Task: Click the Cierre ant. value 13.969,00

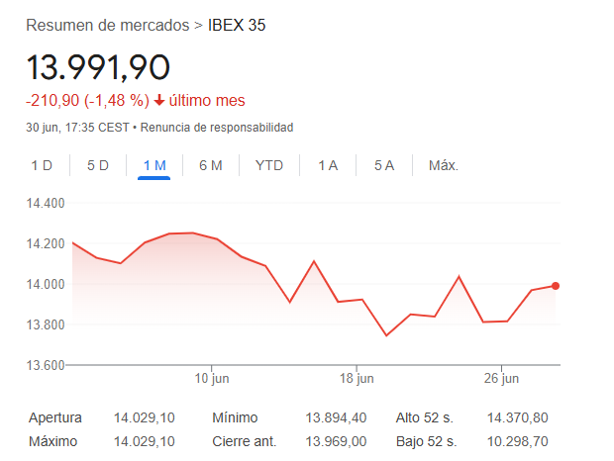Action: [x=336, y=441]
